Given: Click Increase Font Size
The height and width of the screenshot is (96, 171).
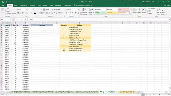Looking at the screenshot, I should click(34, 10).
